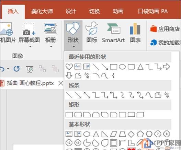Click the 相册 photo album icon

click(x=50, y=28)
